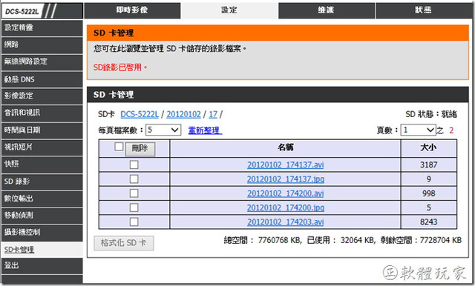The width and height of the screenshot is (475, 286).
Task: Check the box for 20120102_174200.jpg
Action: point(134,207)
